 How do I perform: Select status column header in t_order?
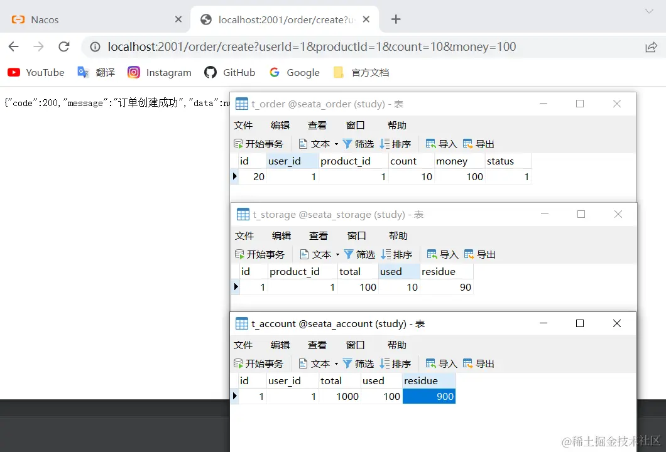(x=508, y=161)
